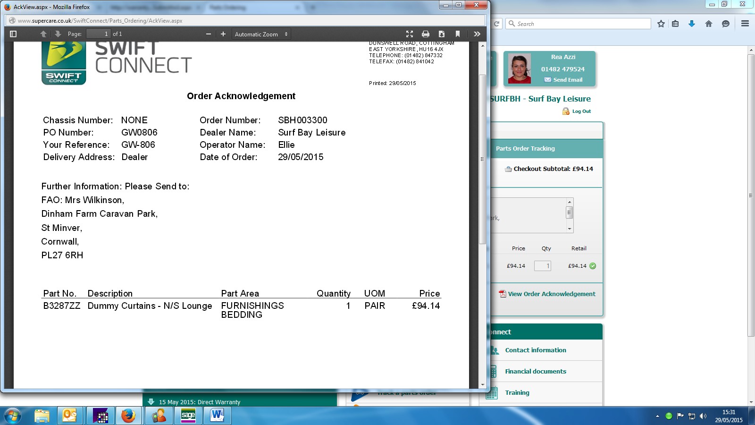Bookmark this page with star icon
The height and width of the screenshot is (425, 755).
click(x=661, y=24)
